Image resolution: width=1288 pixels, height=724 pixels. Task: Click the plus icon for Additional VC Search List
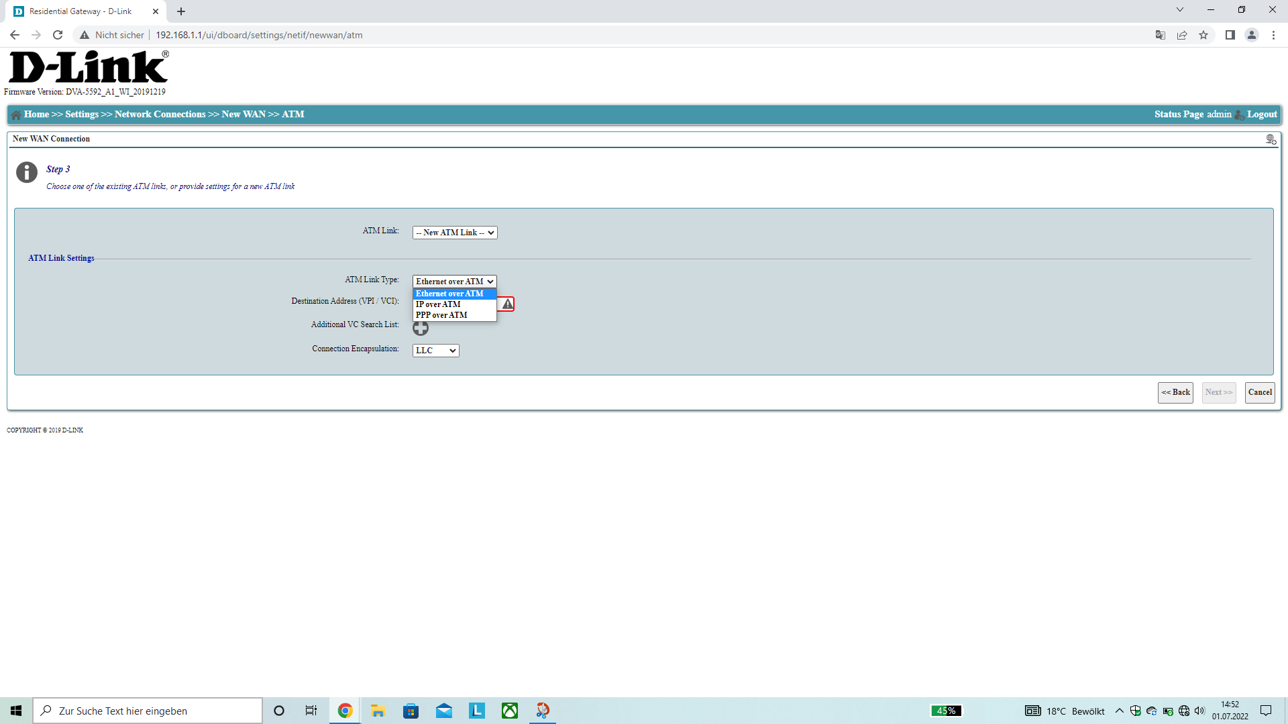pyautogui.click(x=421, y=328)
